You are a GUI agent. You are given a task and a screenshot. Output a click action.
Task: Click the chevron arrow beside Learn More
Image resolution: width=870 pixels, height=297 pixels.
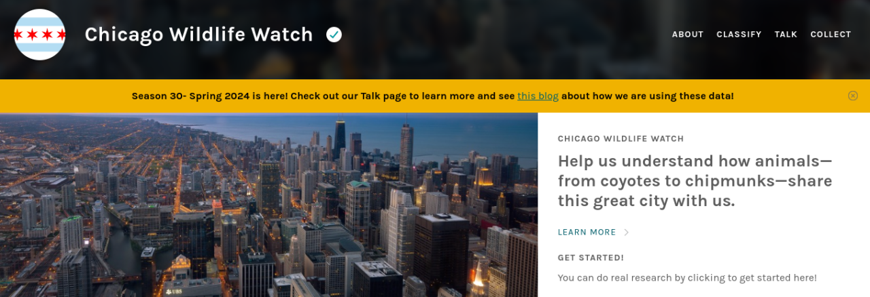[x=627, y=233]
